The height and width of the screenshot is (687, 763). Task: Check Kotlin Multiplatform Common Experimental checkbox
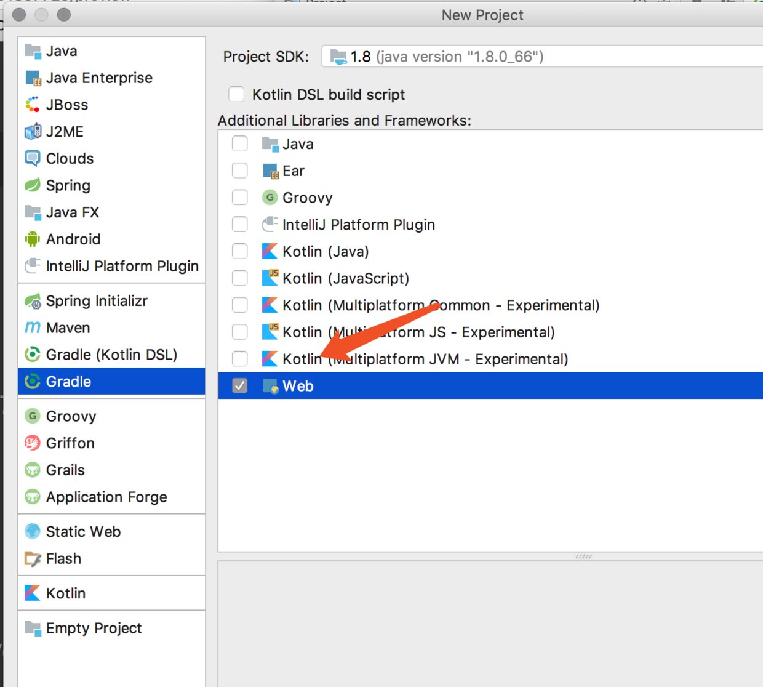pyautogui.click(x=240, y=305)
